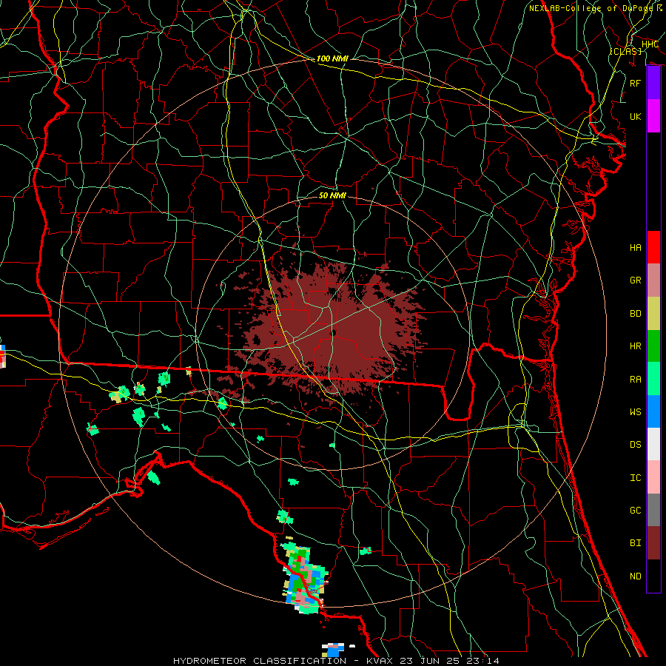This screenshot has width=666, height=666.
Task: Click the (CLAS) units label
Action: coord(625,51)
